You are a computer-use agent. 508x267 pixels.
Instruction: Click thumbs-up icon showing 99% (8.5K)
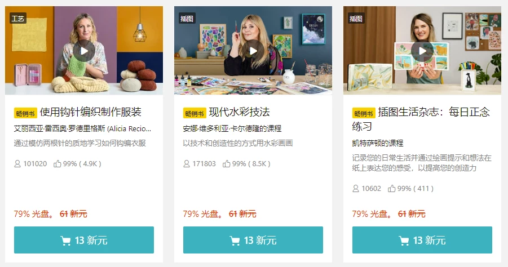[227, 163]
